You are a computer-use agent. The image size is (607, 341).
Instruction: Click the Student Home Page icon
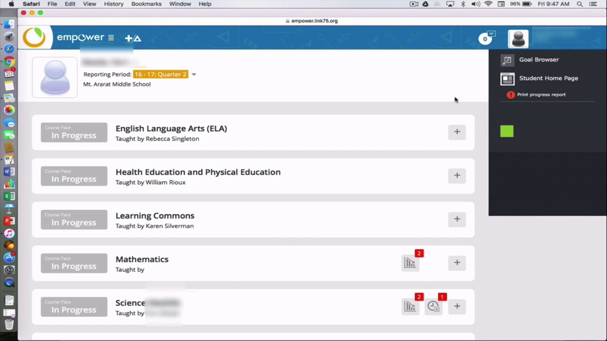[507, 79]
